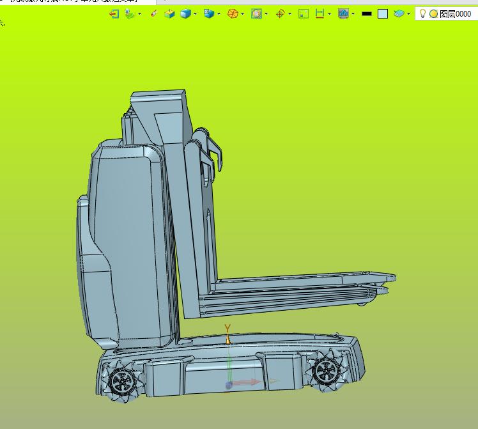Click the exit icon with red arrow
The image size is (478, 429).
[x=114, y=13]
